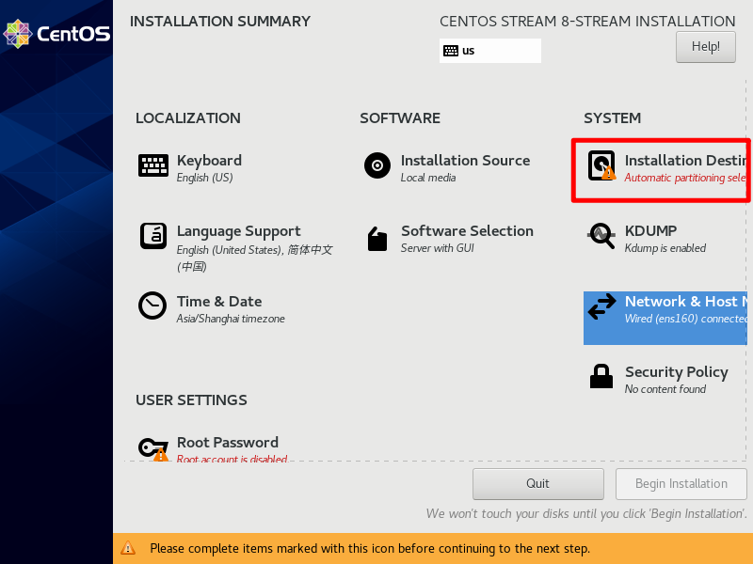The width and height of the screenshot is (753, 564).
Task: Click the 'Asia/Shanghai timezone' text
Action: pos(231,319)
